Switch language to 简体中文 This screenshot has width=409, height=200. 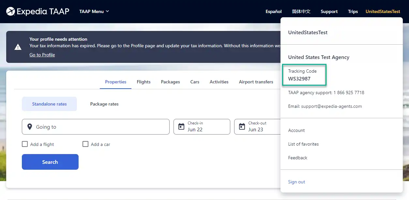click(301, 11)
